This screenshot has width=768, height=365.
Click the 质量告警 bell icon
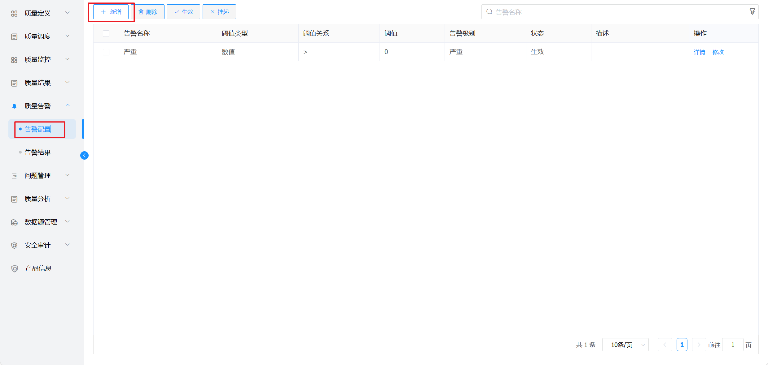click(x=14, y=106)
